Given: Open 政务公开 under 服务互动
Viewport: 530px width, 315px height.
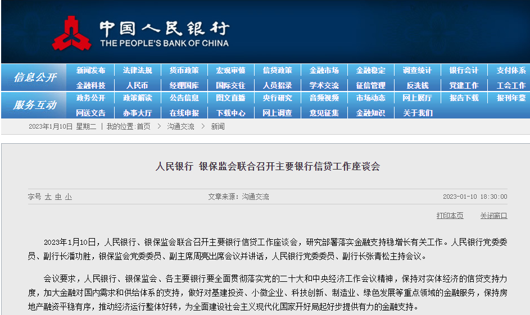Looking at the screenshot, I should (x=90, y=98).
